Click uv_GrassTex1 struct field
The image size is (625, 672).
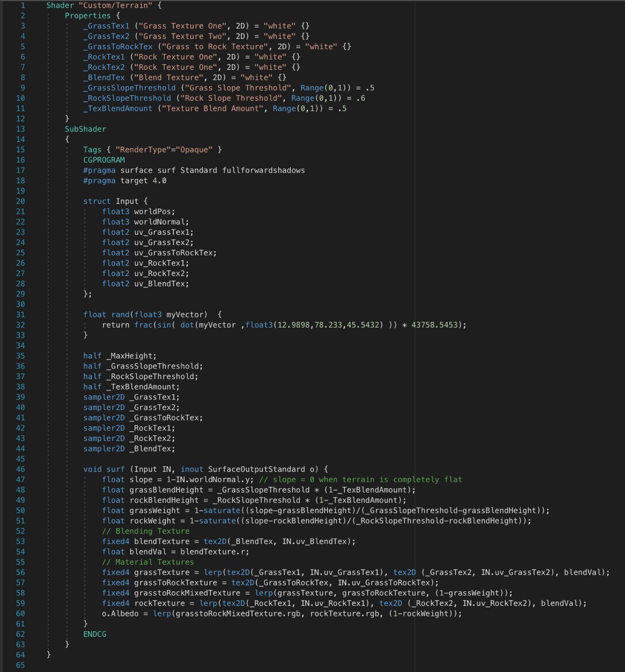(x=147, y=232)
